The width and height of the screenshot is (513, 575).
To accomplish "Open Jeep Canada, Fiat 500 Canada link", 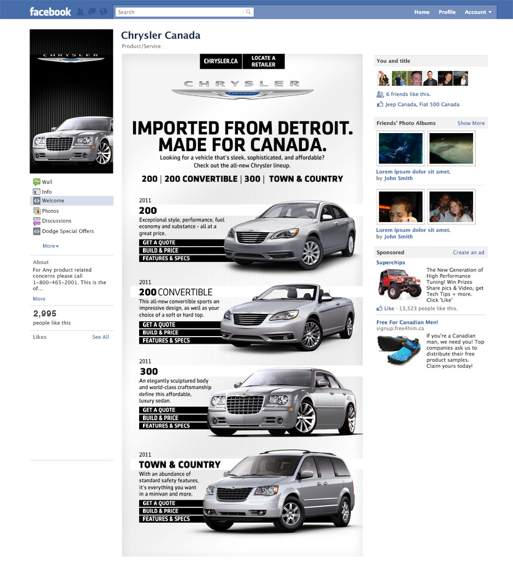I will 422,105.
